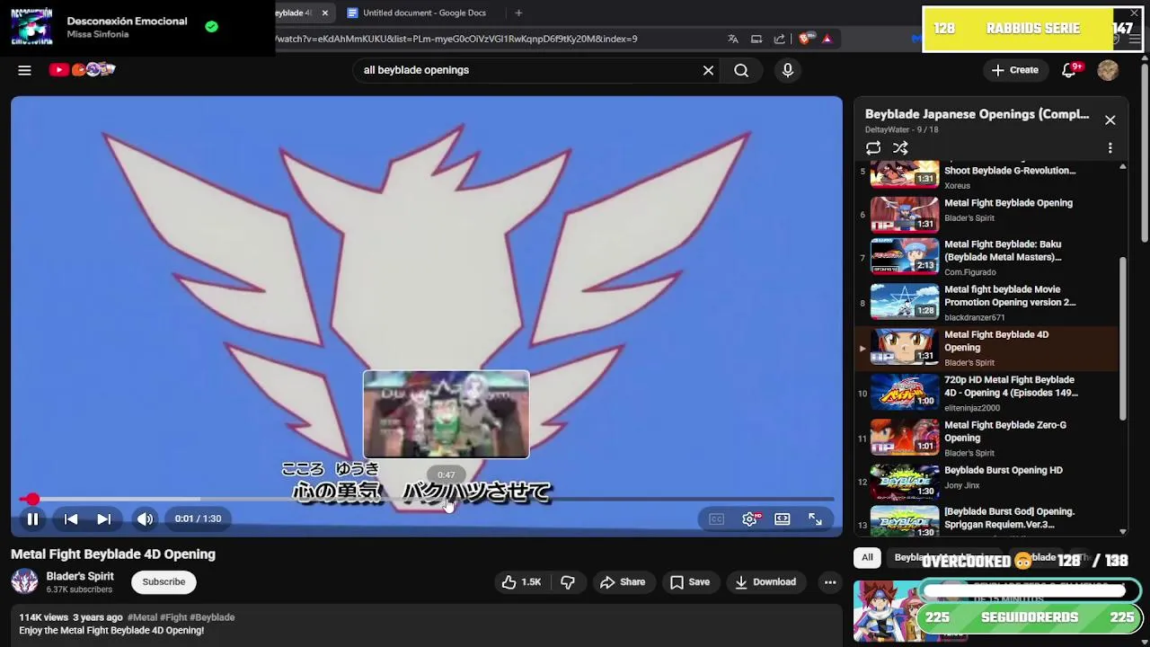Viewport: 1150px width, 647px height.
Task: Submit search with the magnifier icon
Action: click(x=741, y=70)
